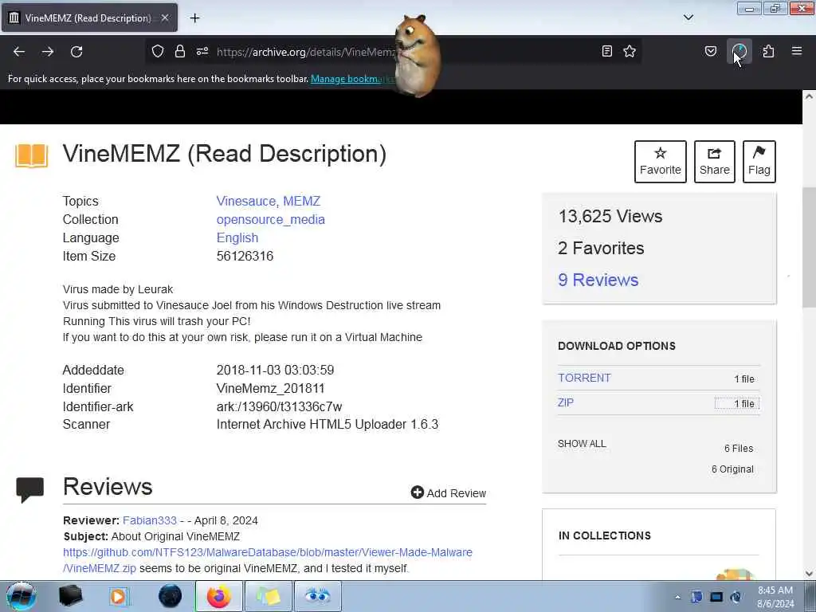816x612 pixels.
Task: Add a review
Action: point(448,492)
